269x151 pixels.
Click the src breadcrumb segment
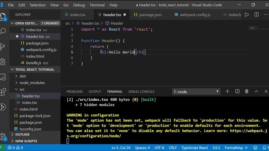pyautogui.click(x=68, y=23)
